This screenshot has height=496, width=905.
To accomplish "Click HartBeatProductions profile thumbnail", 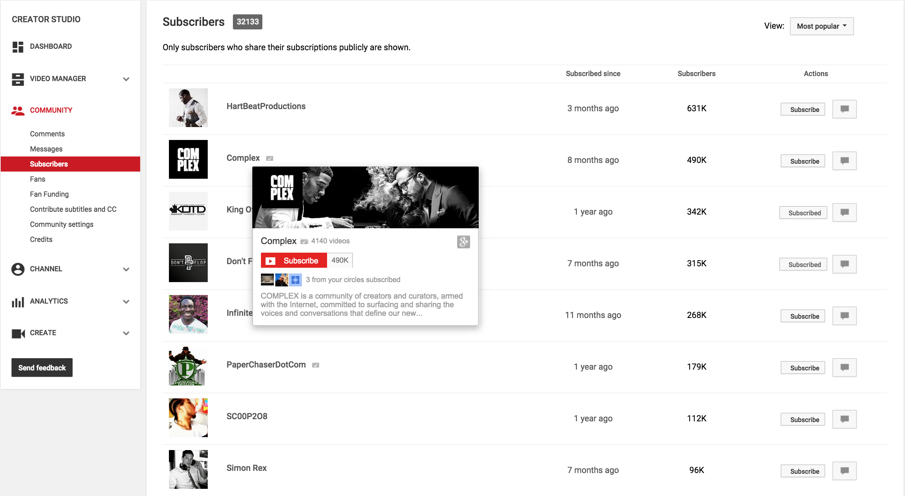I will (x=188, y=108).
